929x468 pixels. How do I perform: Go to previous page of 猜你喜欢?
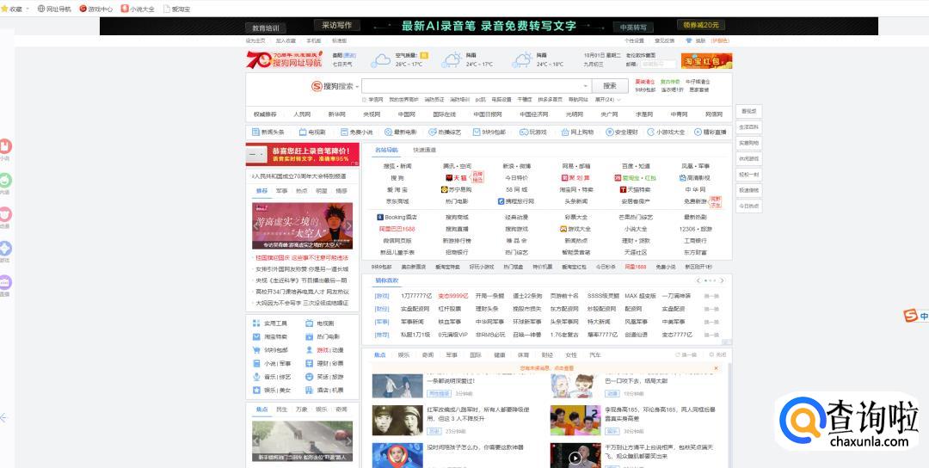[699, 280]
